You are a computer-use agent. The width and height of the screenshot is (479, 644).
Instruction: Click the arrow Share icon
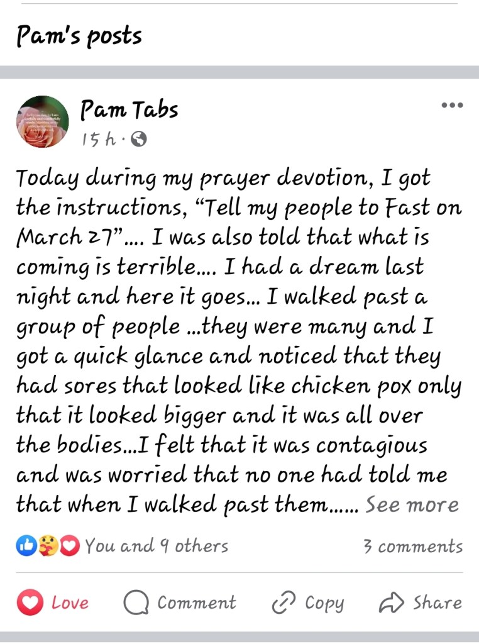(390, 603)
